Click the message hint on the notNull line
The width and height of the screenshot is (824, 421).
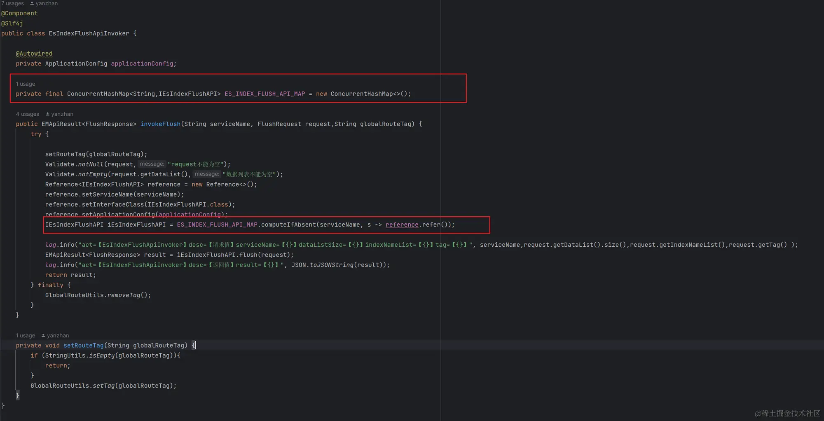pyautogui.click(x=152, y=164)
